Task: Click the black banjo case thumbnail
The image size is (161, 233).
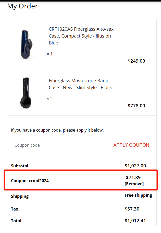Action: 25,92
